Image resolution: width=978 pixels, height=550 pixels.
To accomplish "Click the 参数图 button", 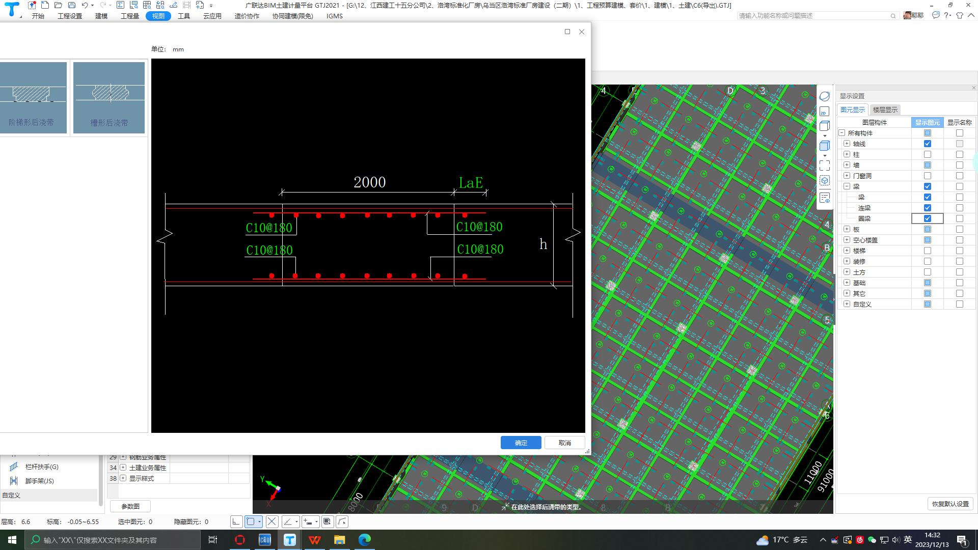I will point(130,506).
